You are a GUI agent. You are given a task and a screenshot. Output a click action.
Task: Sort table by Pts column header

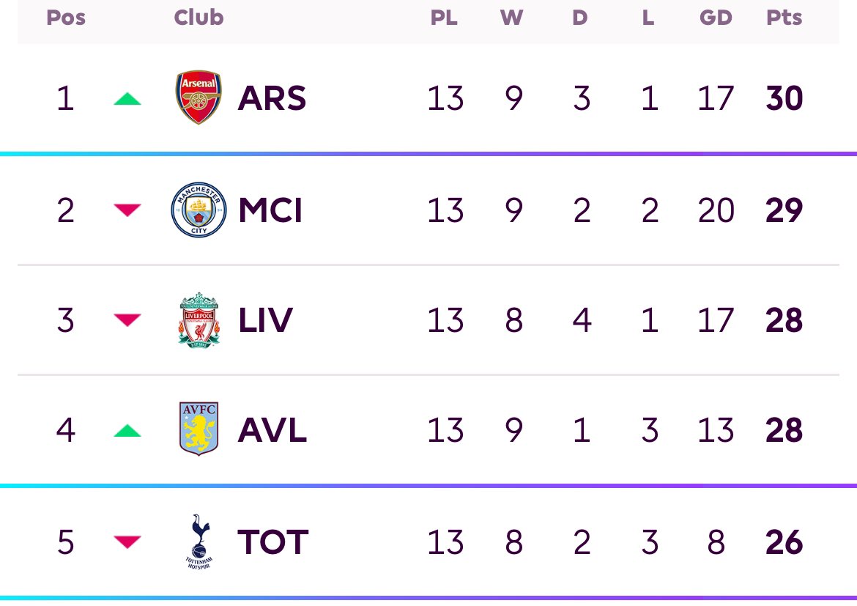784,18
